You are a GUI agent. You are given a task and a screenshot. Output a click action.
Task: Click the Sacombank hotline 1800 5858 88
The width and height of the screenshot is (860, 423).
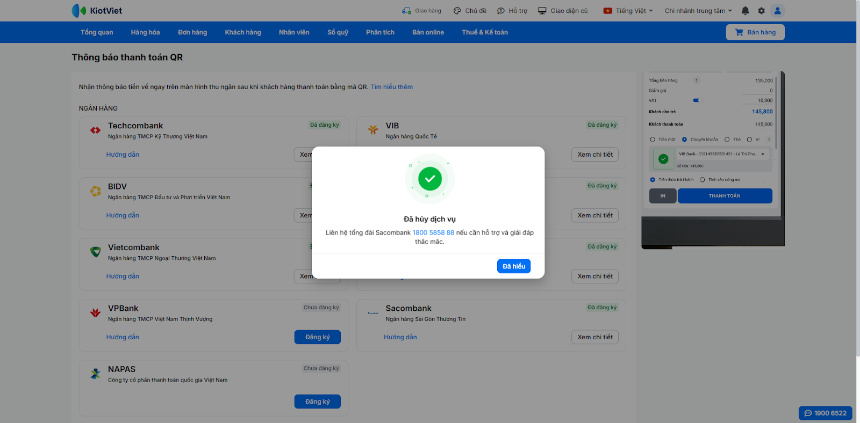(433, 232)
